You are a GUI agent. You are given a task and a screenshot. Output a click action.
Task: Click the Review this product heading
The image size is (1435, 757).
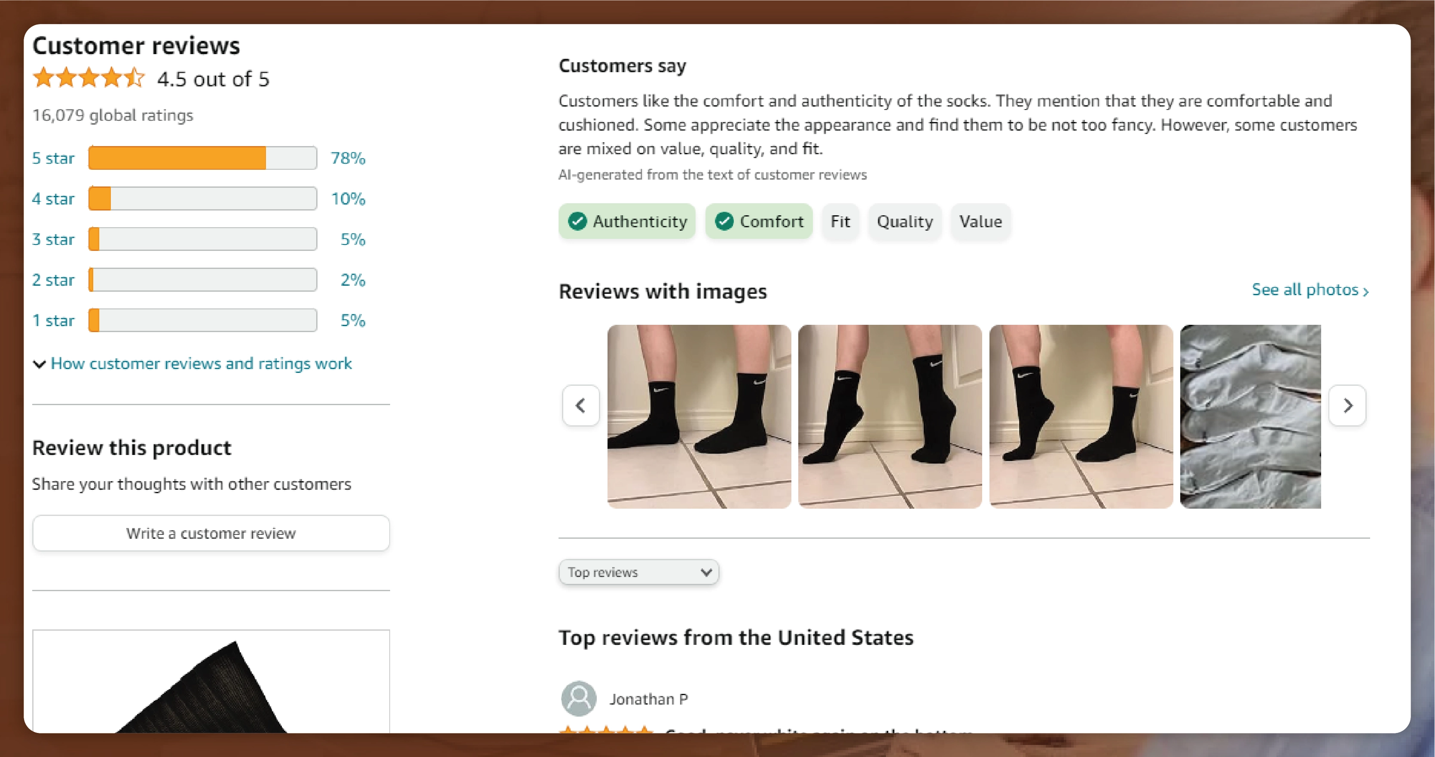pyautogui.click(x=131, y=448)
